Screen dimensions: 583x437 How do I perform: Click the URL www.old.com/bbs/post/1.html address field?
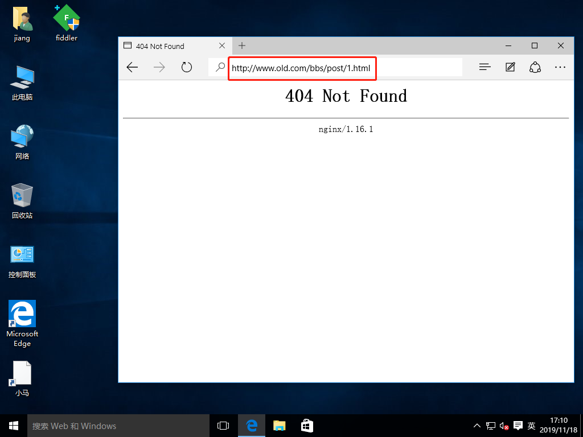point(335,68)
